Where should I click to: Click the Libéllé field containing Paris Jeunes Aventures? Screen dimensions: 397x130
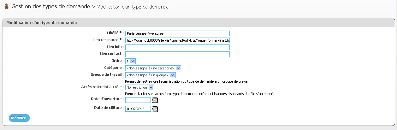pos(177,33)
